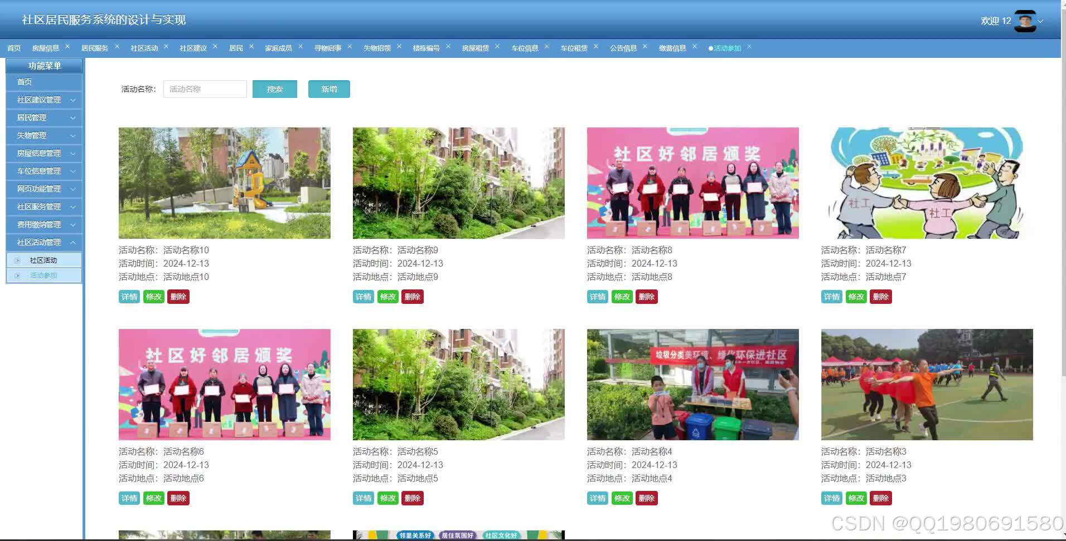Close the 楼栋编号 tab

pyautogui.click(x=448, y=47)
